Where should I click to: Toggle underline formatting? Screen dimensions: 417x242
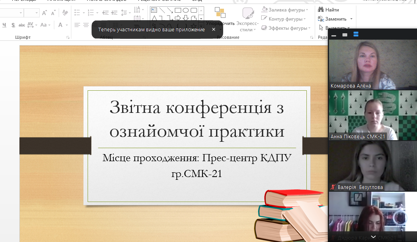(x=4, y=25)
